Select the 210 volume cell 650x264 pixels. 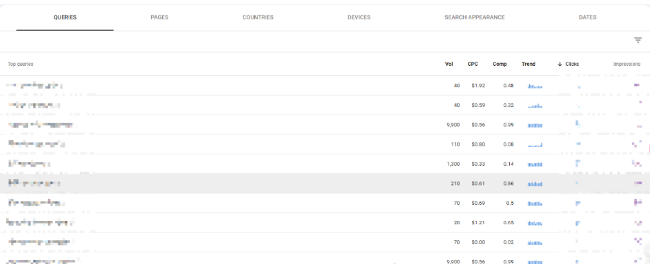click(455, 183)
